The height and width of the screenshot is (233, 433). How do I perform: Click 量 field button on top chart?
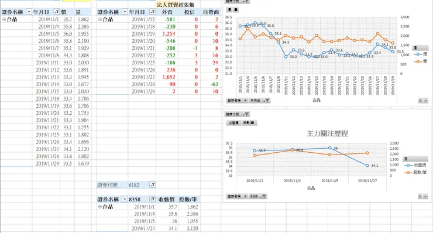click(x=236, y=10)
